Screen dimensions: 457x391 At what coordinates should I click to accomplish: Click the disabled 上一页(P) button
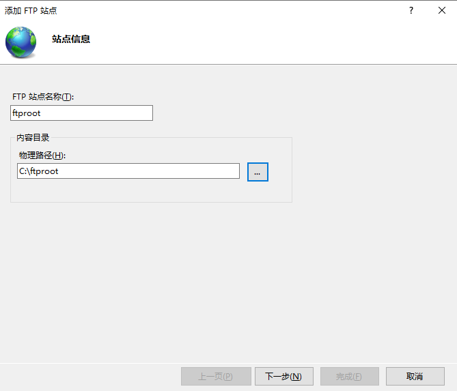[216, 377]
